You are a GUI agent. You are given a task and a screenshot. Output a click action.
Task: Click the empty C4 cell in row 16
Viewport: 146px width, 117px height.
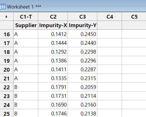tap(110, 34)
